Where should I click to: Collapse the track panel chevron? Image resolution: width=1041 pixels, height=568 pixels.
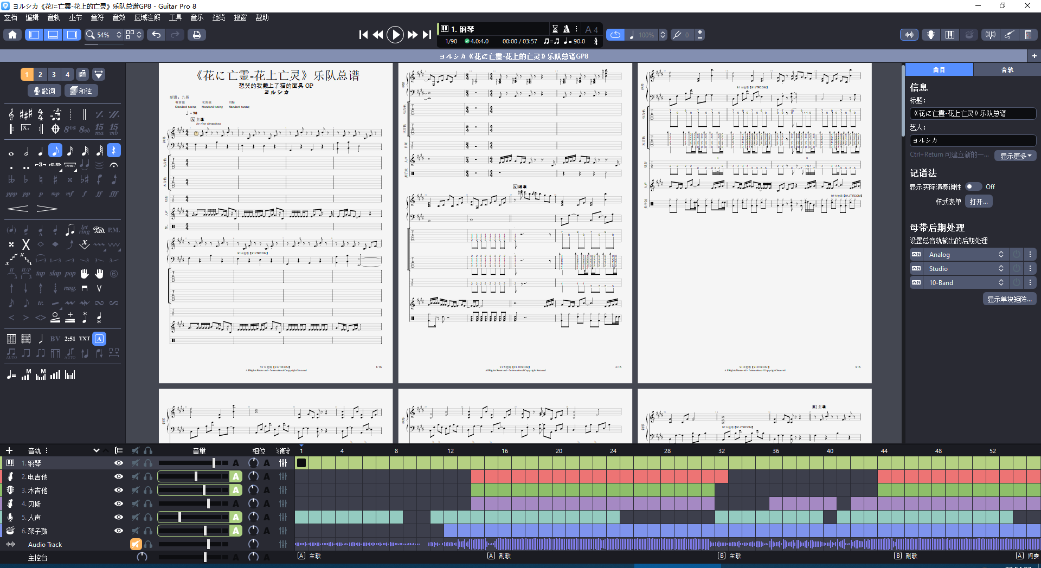click(97, 450)
